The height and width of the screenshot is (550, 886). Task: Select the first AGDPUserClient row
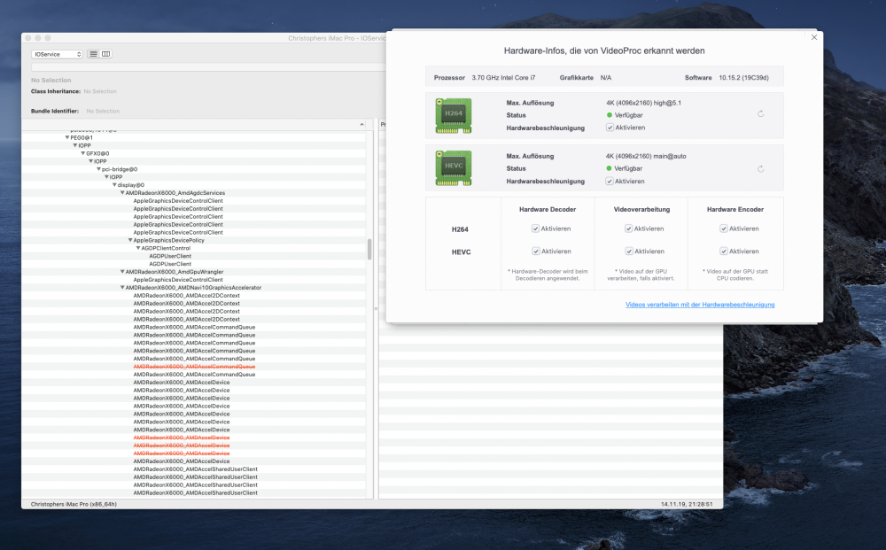170,256
